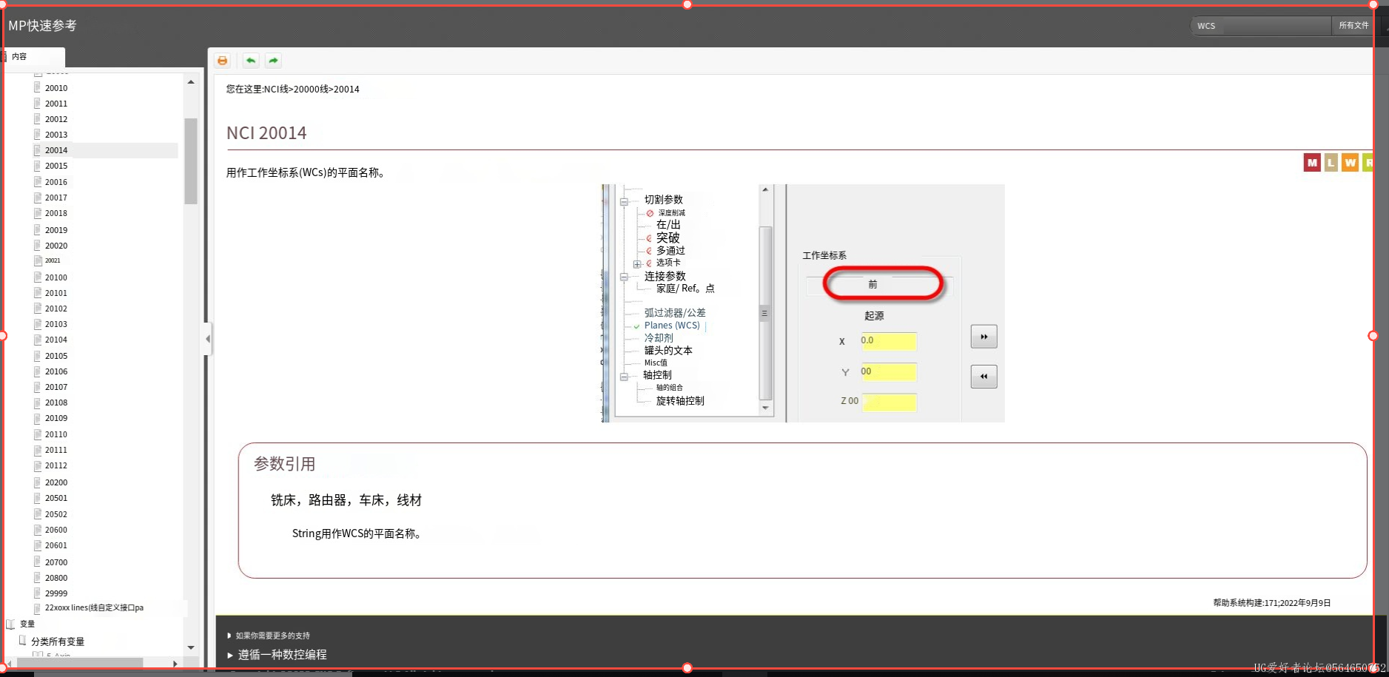The width and height of the screenshot is (1389, 677).
Task: Open the 所有文件 search filter dropdown
Action: [1353, 26]
